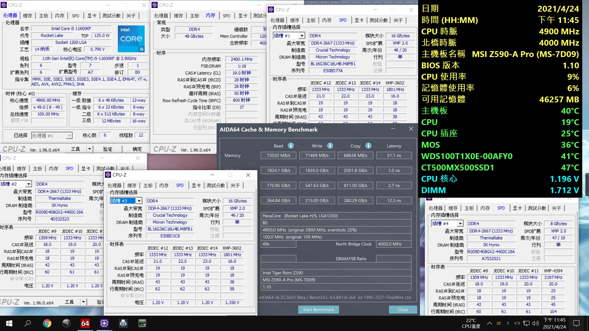The width and height of the screenshot is (589, 331).
Task: Open taskbar search magnifier
Action: point(28,323)
